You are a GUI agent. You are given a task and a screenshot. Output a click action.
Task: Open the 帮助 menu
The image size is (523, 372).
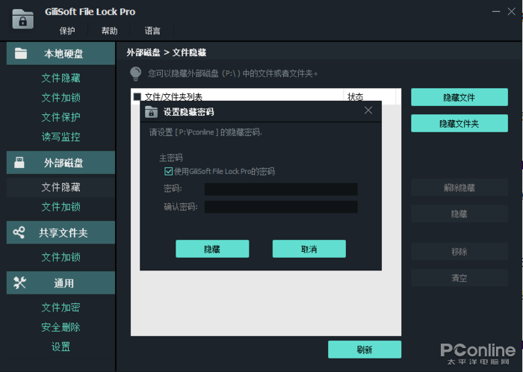[x=109, y=31]
